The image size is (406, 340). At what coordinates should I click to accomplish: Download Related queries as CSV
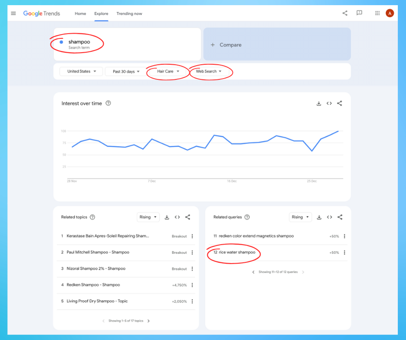[319, 217]
